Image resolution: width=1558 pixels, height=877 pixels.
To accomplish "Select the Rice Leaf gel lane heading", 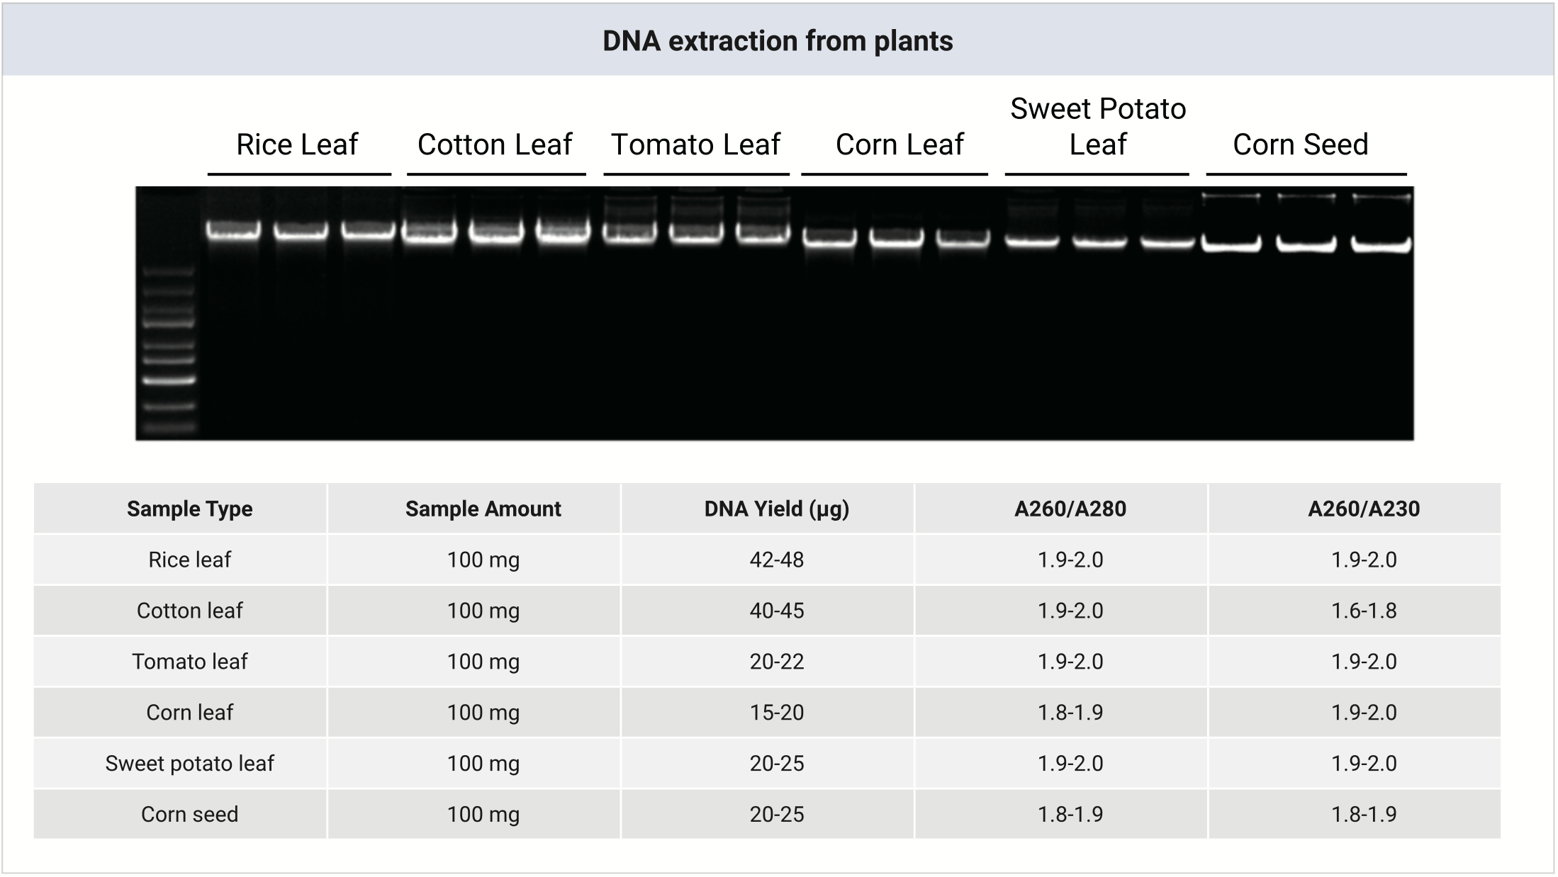I will (297, 145).
